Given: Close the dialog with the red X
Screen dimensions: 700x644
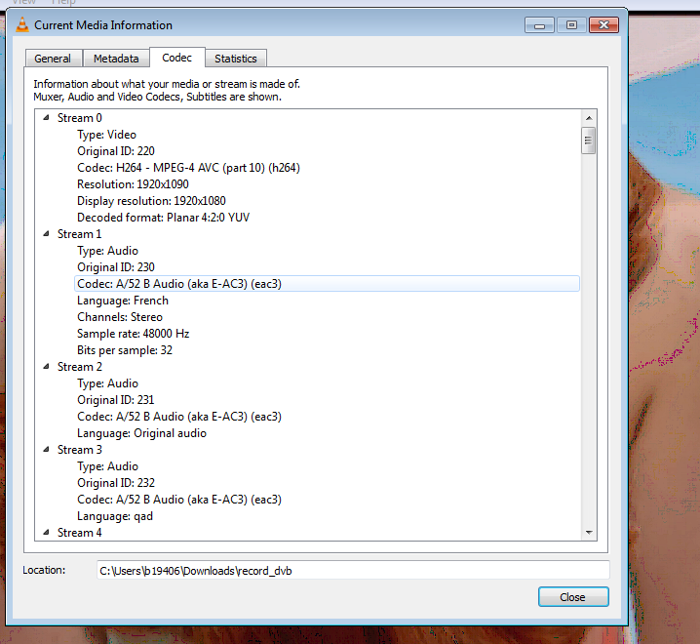Looking at the screenshot, I should point(603,25).
